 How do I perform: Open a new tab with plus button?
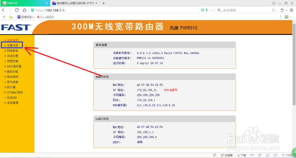[x=103, y=3]
